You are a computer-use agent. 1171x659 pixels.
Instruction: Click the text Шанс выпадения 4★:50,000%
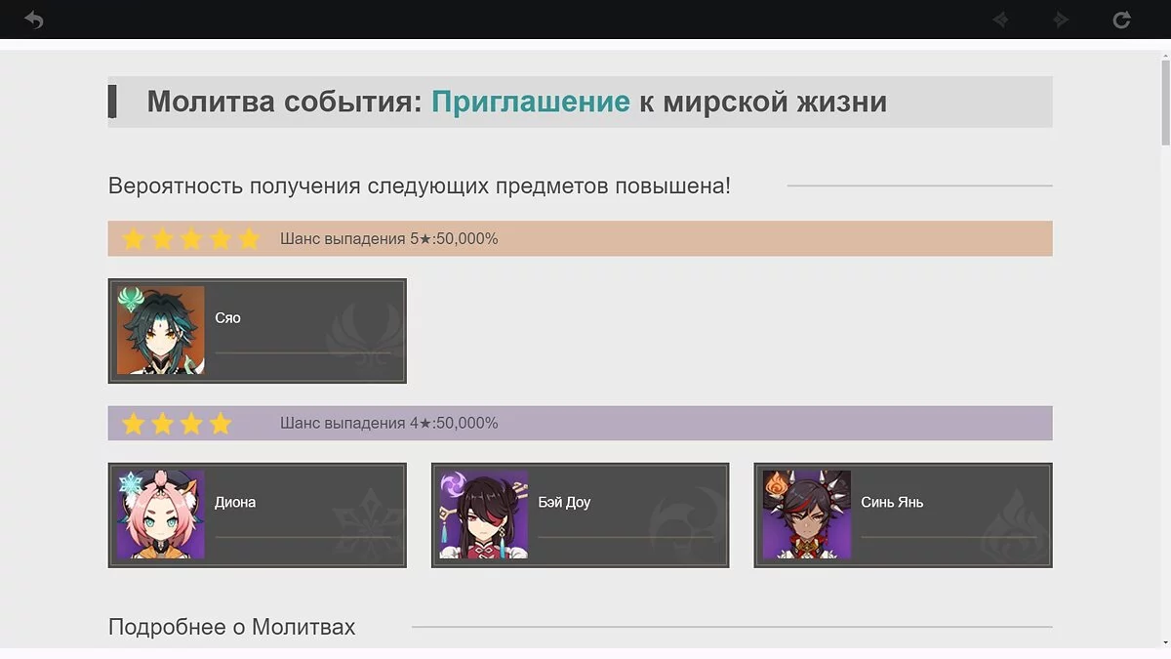(389, 423)
